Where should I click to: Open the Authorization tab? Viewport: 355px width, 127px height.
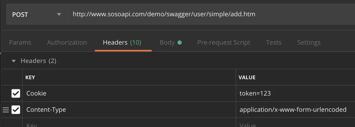click(x=67, y=43)
